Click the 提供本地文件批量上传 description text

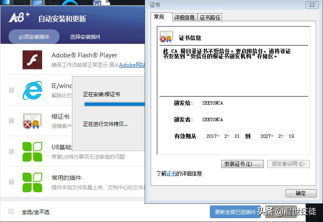pyautogui.click(x=98, y=188)
